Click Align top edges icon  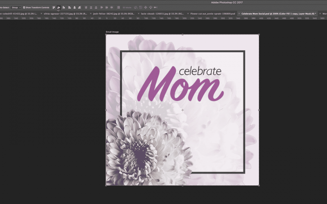pyautogui.click(x=54, y=8)
